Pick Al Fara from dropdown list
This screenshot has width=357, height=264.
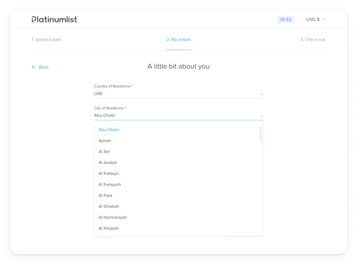[x=105, y=195]
